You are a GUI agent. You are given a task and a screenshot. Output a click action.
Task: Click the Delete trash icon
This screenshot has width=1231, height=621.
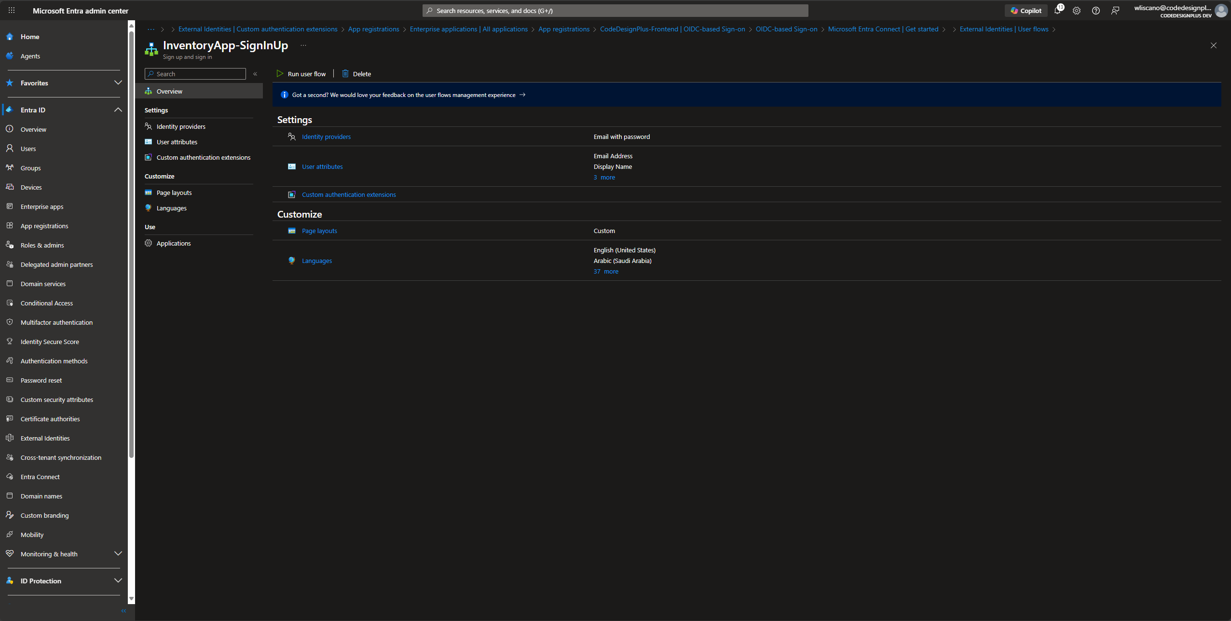coord(345,73)
